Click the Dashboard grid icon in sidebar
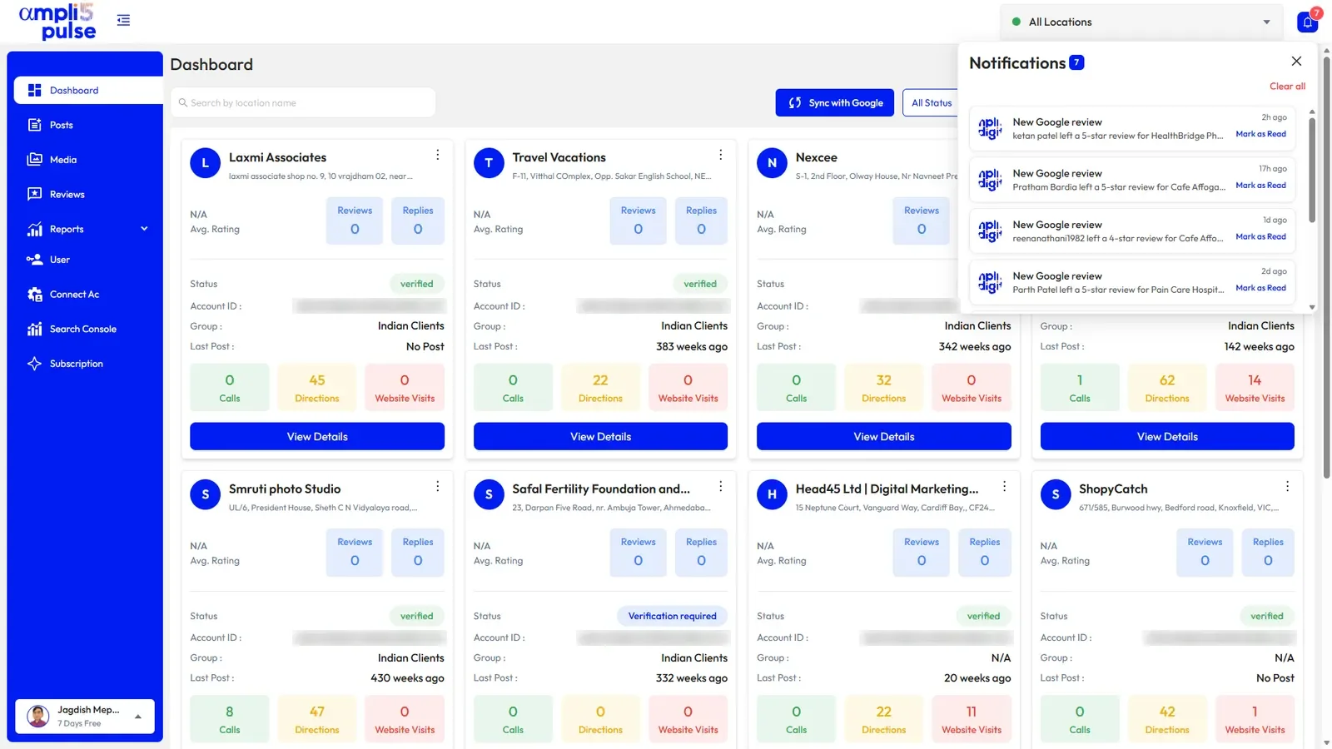This screenshot has height=749, width=1332. pyautogui.click(x=34, y=90)
